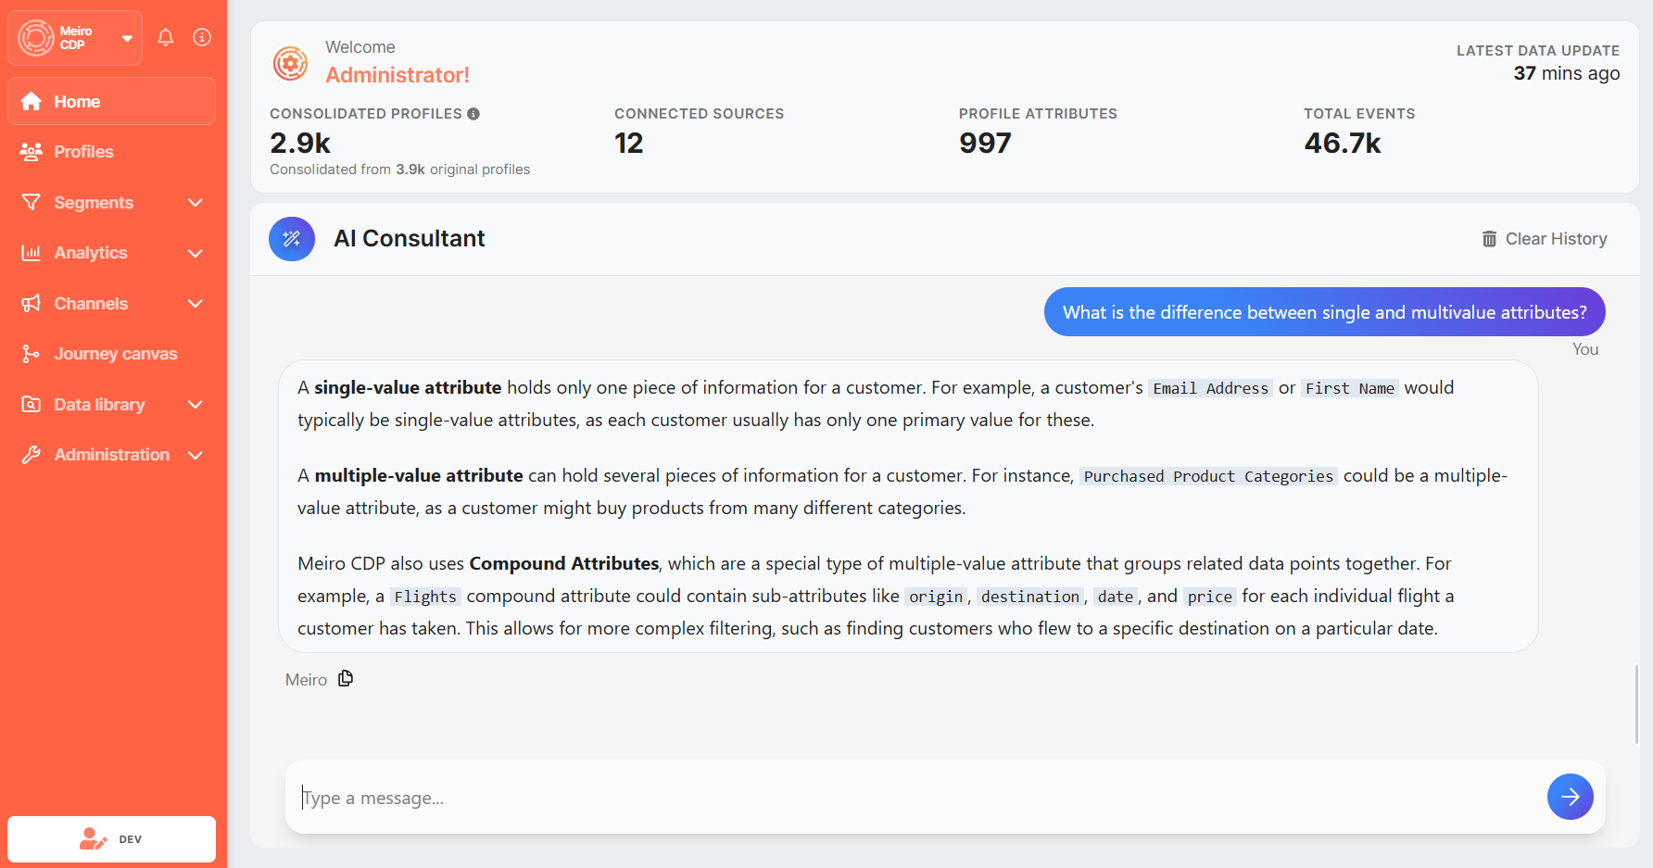This screenshot has height=868, width=1653.
Task: Send message with the blue arrow button
Action: [1570, 797]
